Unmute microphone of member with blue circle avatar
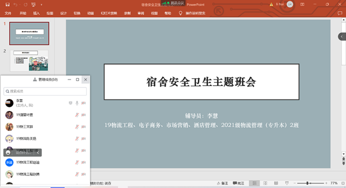346x188 pixels. coord(77,162)
